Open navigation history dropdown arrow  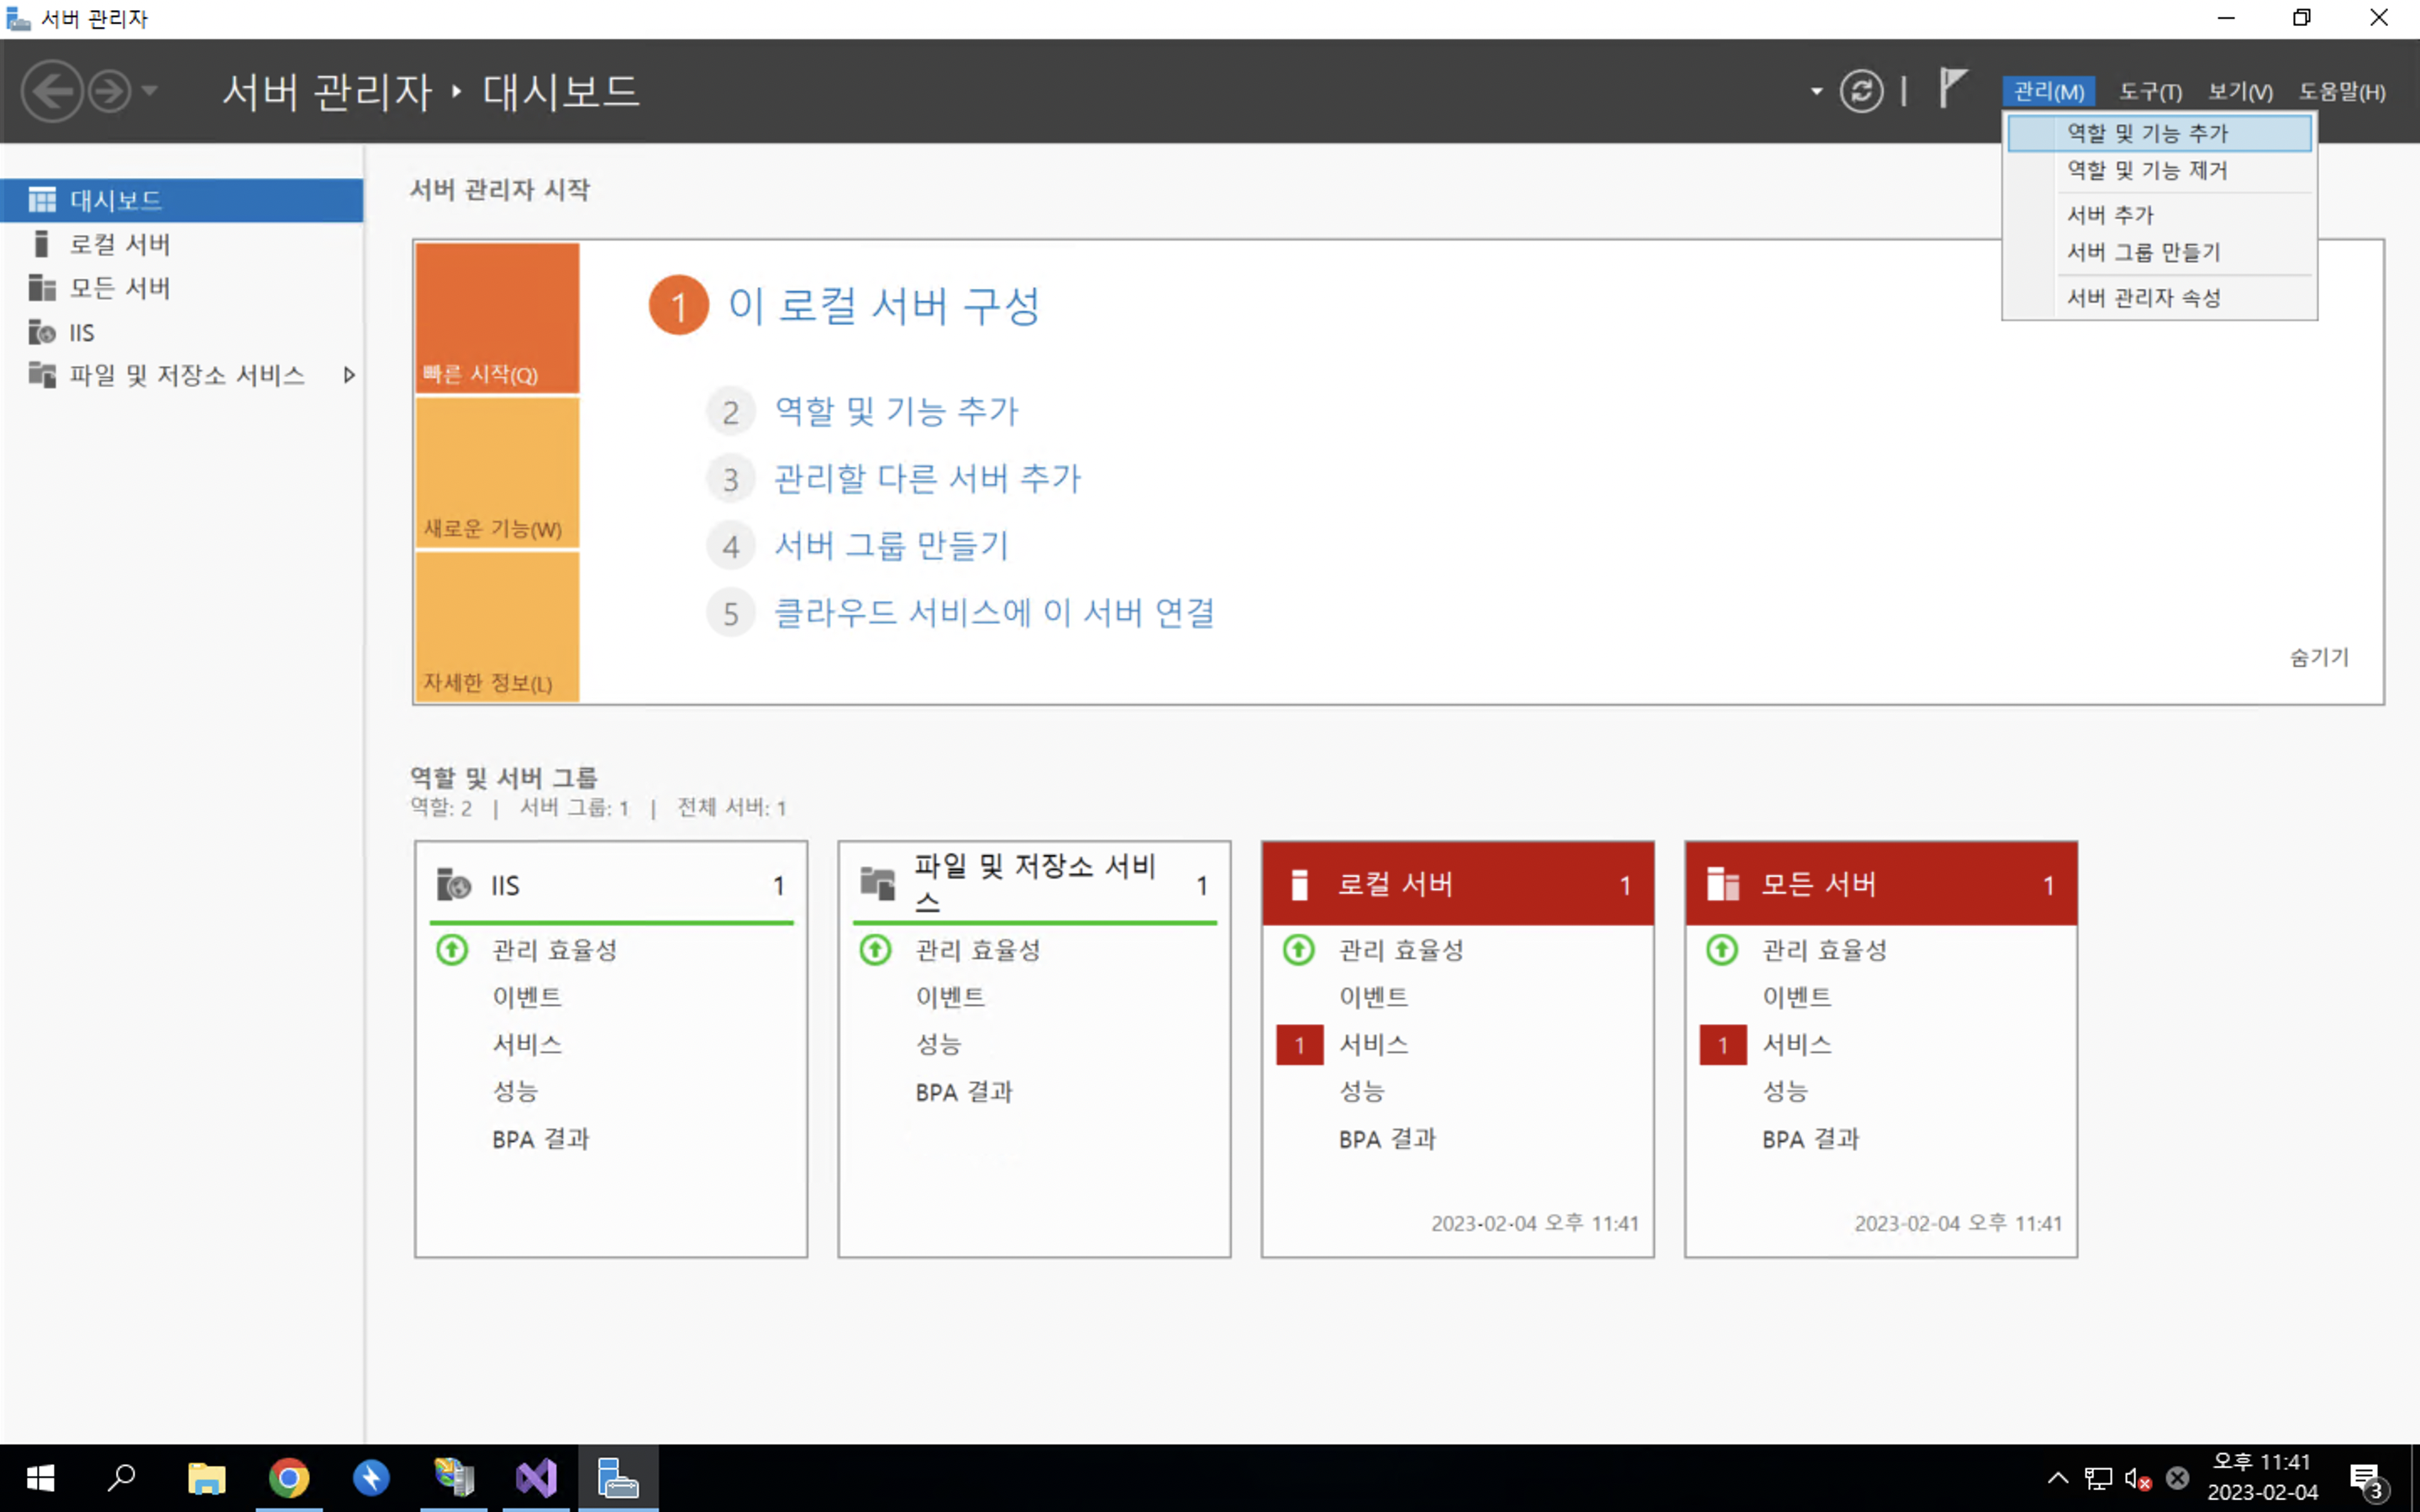coord(150,92)
